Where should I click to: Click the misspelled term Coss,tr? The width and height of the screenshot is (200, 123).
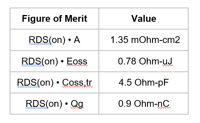(x=77, y=82)
